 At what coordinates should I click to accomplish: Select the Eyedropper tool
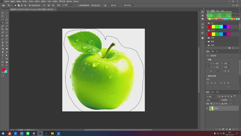tap(2, 33)
